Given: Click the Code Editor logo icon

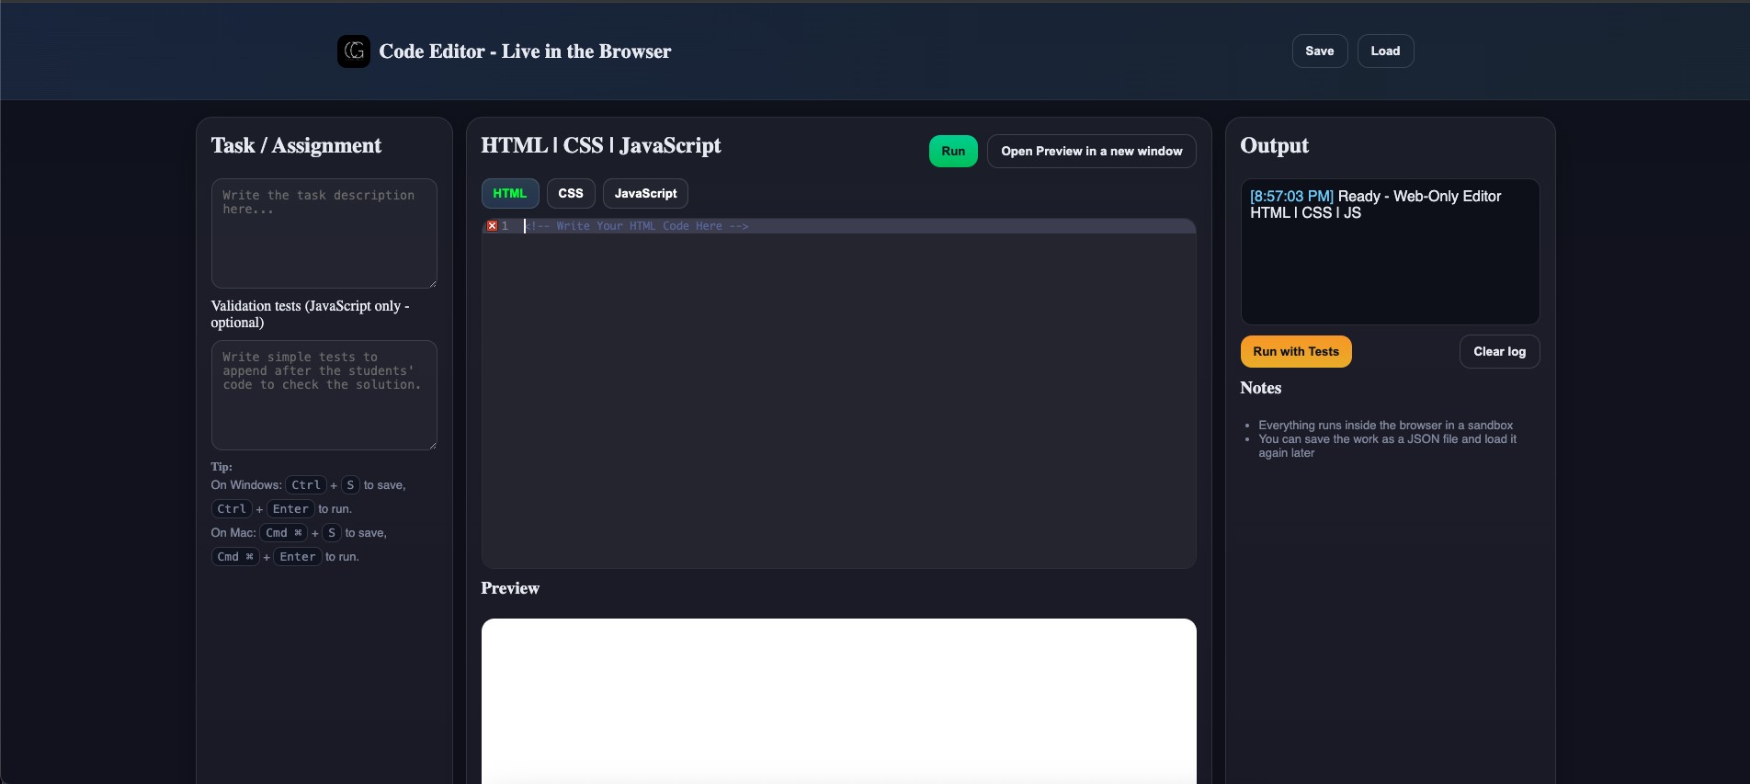Looking at the screenshot, I should (x=353, y=51).
